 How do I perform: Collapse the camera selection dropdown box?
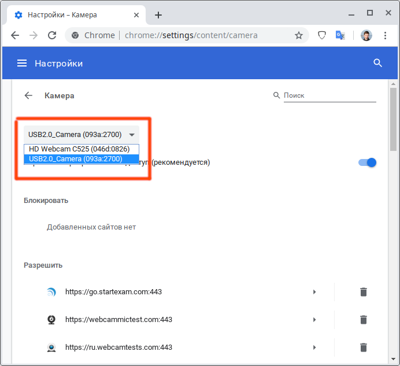81,135
